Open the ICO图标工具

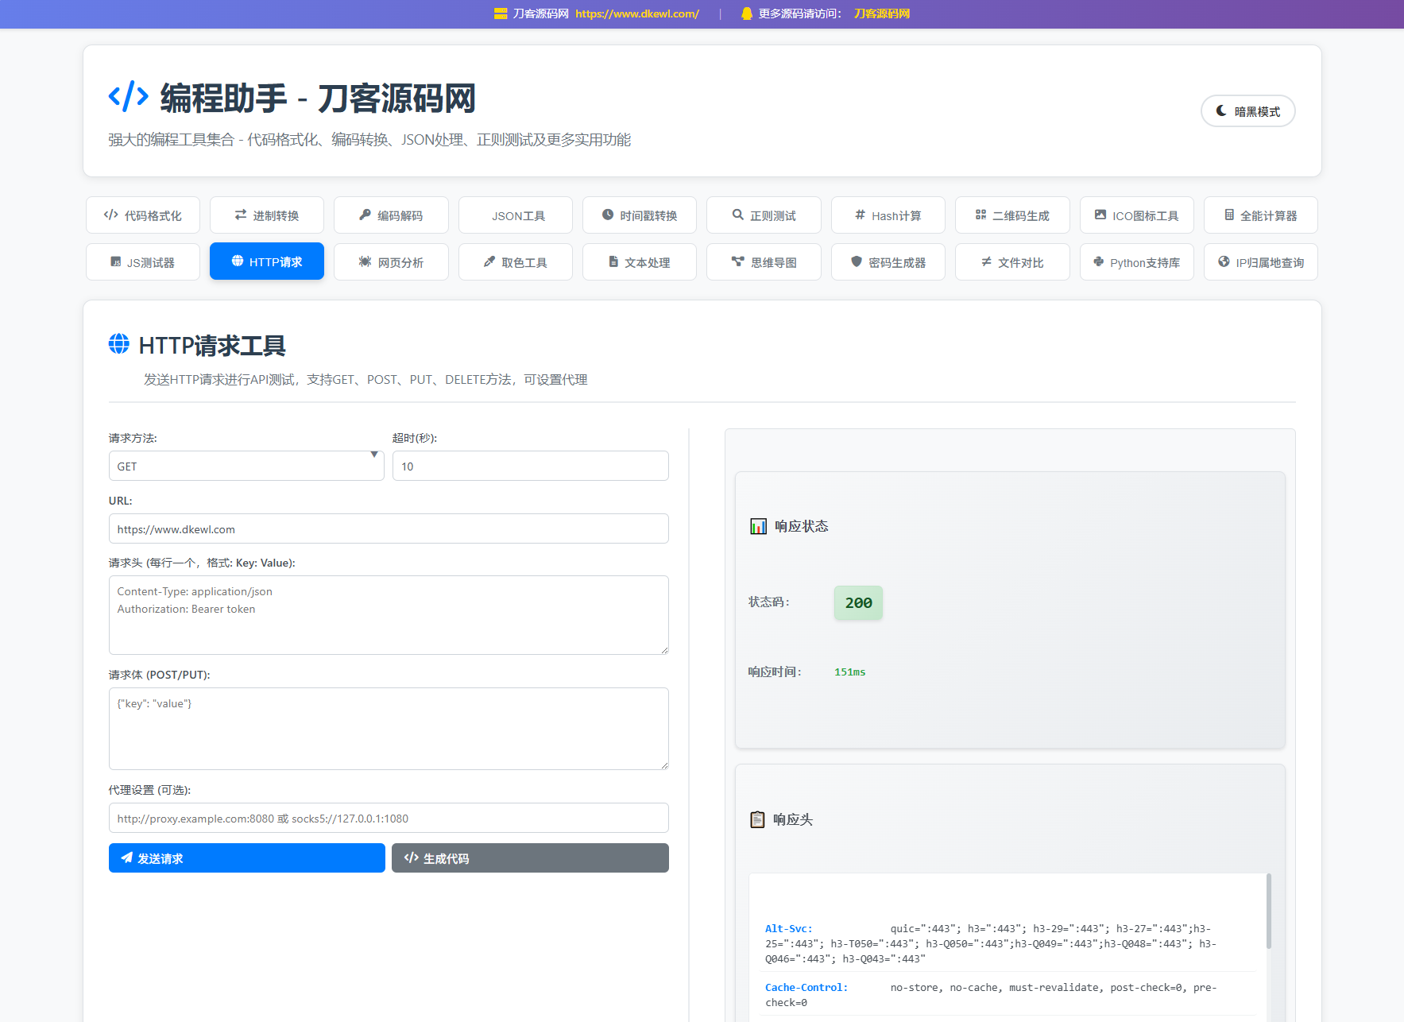[1136, 215]
